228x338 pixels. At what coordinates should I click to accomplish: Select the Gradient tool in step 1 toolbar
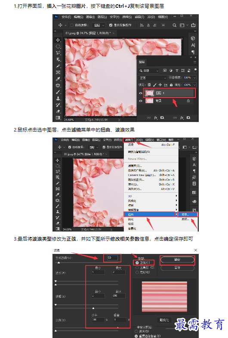pyautogui.click(x=58, y=118)
